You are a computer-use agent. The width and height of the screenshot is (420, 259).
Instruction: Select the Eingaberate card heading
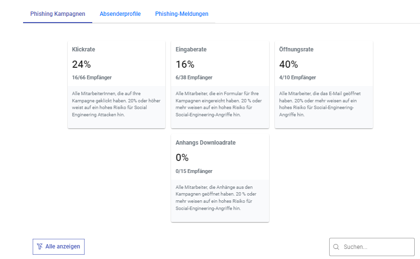tap(191, 49)
